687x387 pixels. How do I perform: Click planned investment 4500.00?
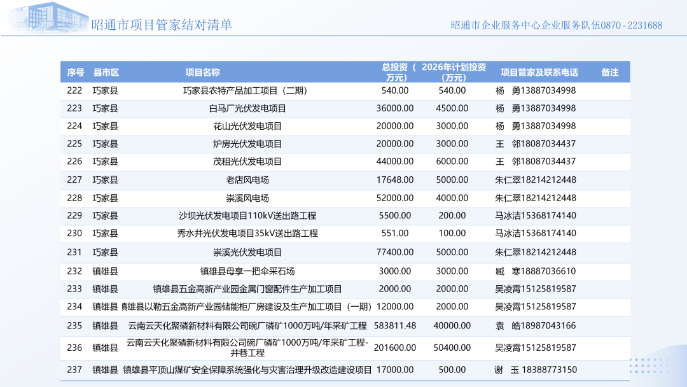click(x=452, y=108)
